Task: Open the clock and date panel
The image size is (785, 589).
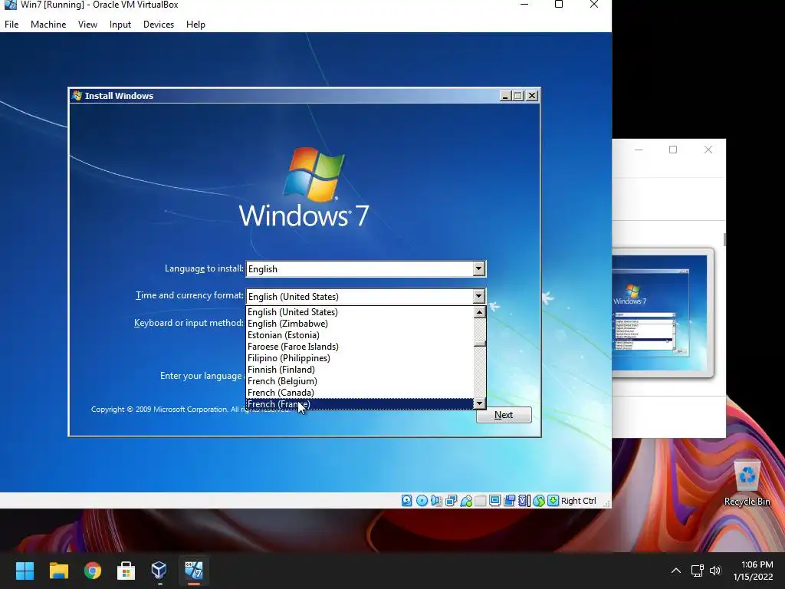Action: pos(753,571)
